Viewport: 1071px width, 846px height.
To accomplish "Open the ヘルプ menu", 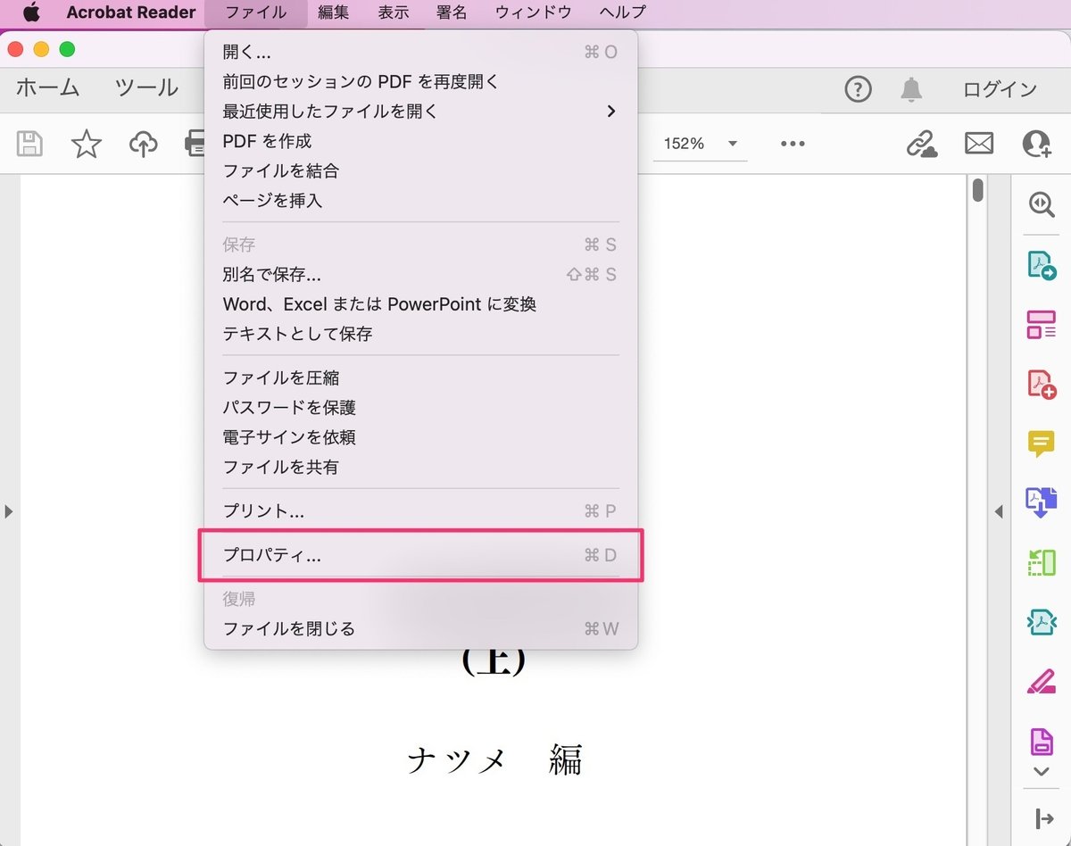I will pos(622,12).
